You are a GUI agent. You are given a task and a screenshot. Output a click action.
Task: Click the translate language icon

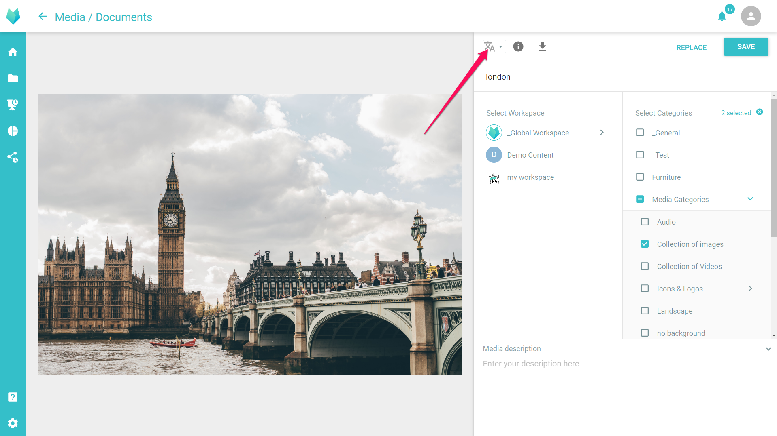(490, 46)
